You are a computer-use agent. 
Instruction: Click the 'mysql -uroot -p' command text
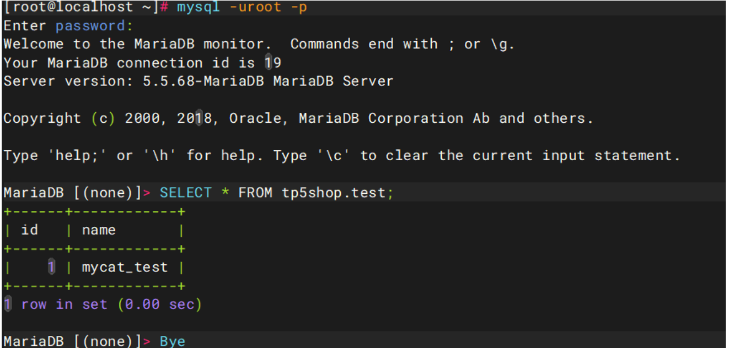point(242,8)
